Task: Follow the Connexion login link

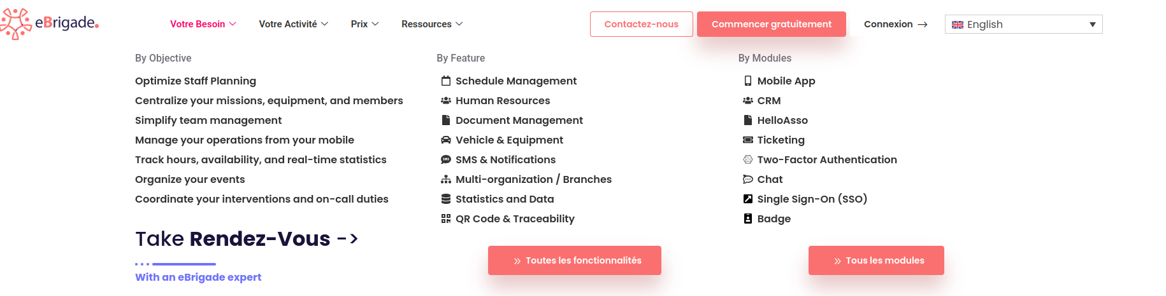Action: [x=895, y=24]
